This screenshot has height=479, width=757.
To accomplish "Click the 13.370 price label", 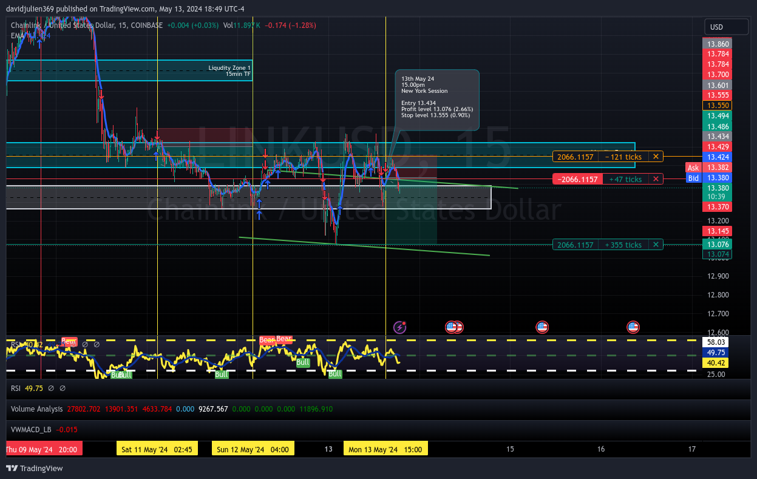I will pos(717,207).
